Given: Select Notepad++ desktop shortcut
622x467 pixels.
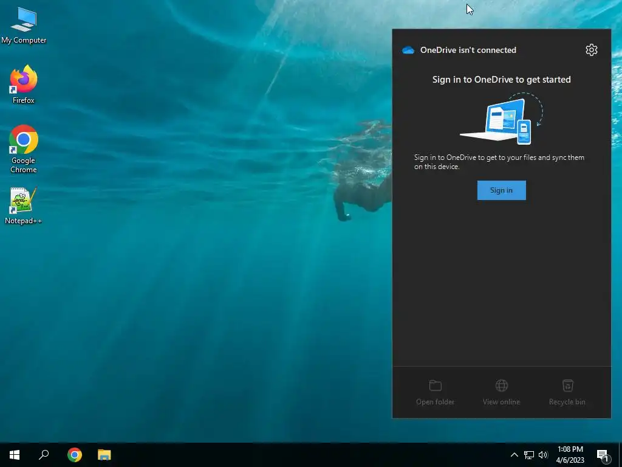Looking at the screenshot, I should click(24, 206).
